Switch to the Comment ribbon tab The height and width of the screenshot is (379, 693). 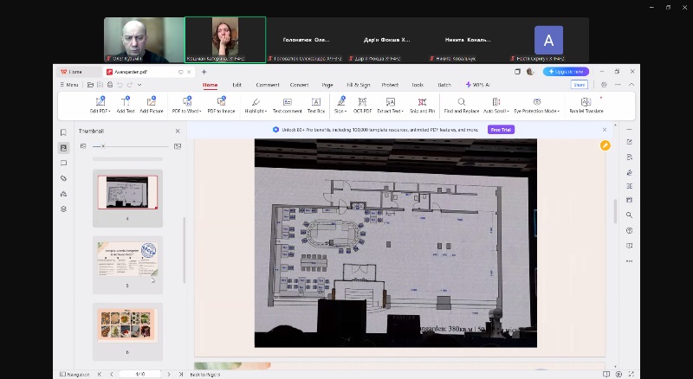(x=267, y=85)
